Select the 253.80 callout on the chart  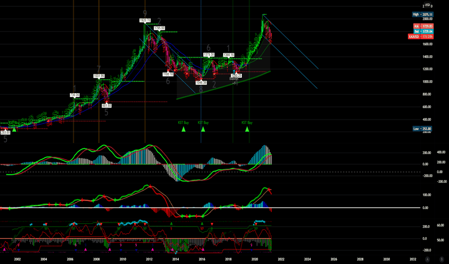(x=5, y=132)
